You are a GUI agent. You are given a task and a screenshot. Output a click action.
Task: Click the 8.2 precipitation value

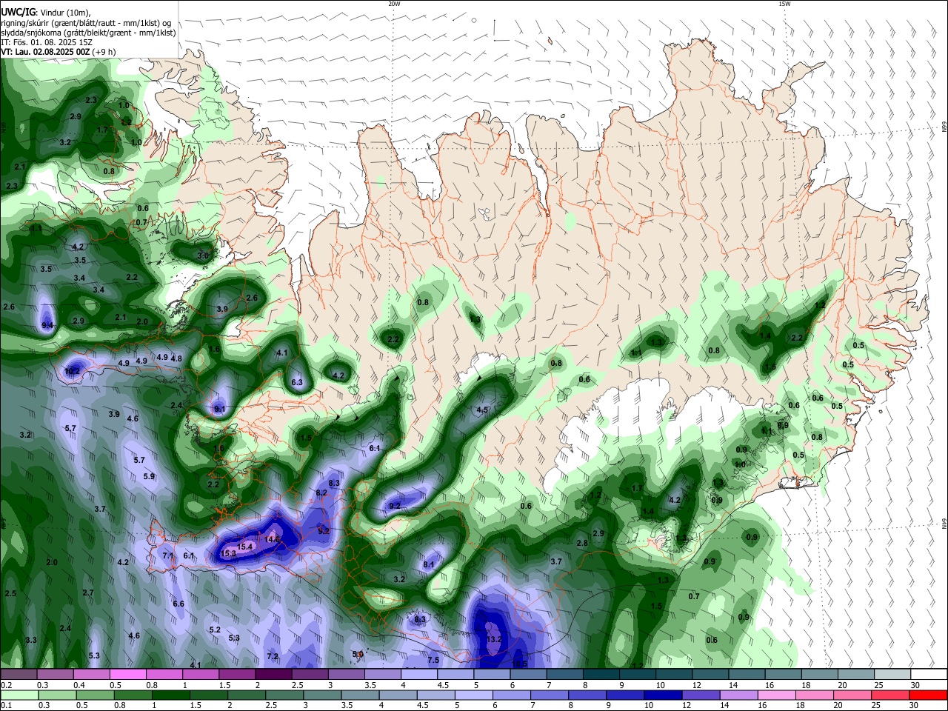(321, 493)
